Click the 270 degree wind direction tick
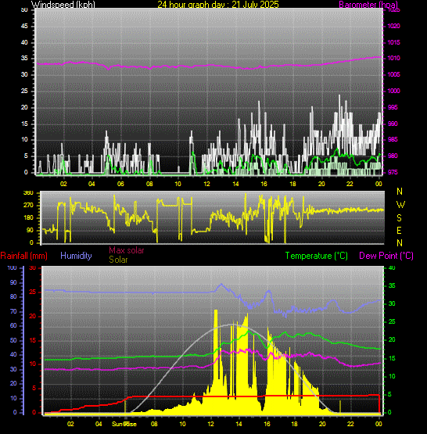 [x=28, y=205]
